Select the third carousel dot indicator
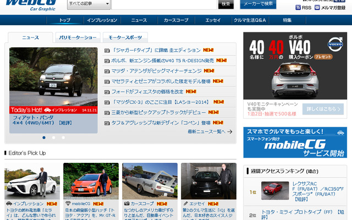352x220 pixels. pyautogui.click(x=63, y=137)
